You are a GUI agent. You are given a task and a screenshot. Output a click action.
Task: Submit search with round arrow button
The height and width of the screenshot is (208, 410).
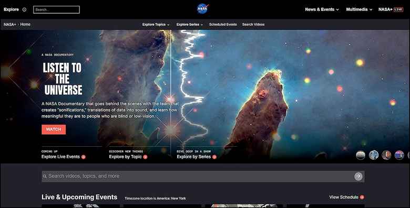click(x=358, y=177)
